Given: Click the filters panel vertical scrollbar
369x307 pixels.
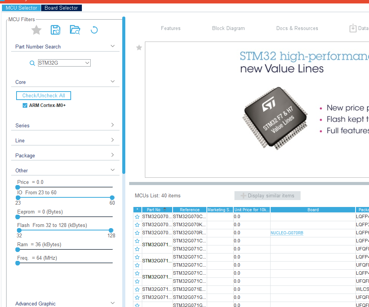Looking at the screenshot, I should pyautogui.click(x=124, y=95).
